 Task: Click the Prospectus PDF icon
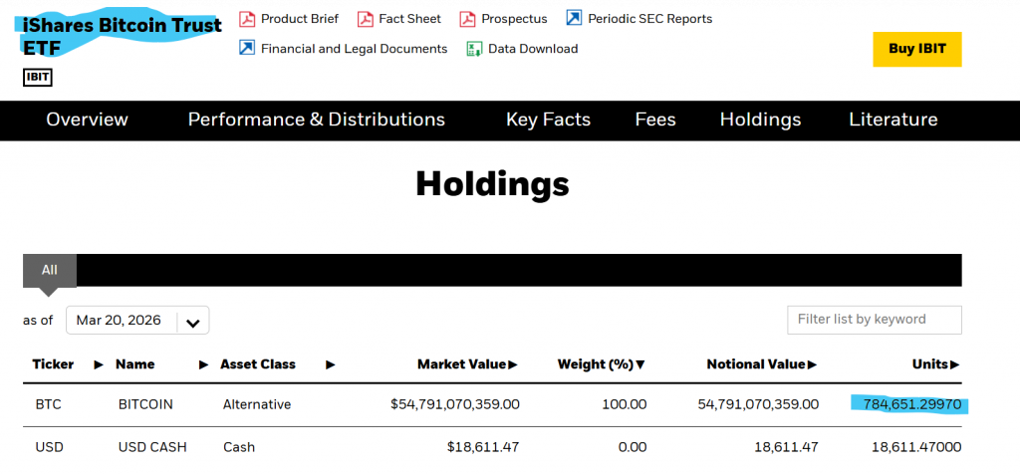click(x=467, y=18)
